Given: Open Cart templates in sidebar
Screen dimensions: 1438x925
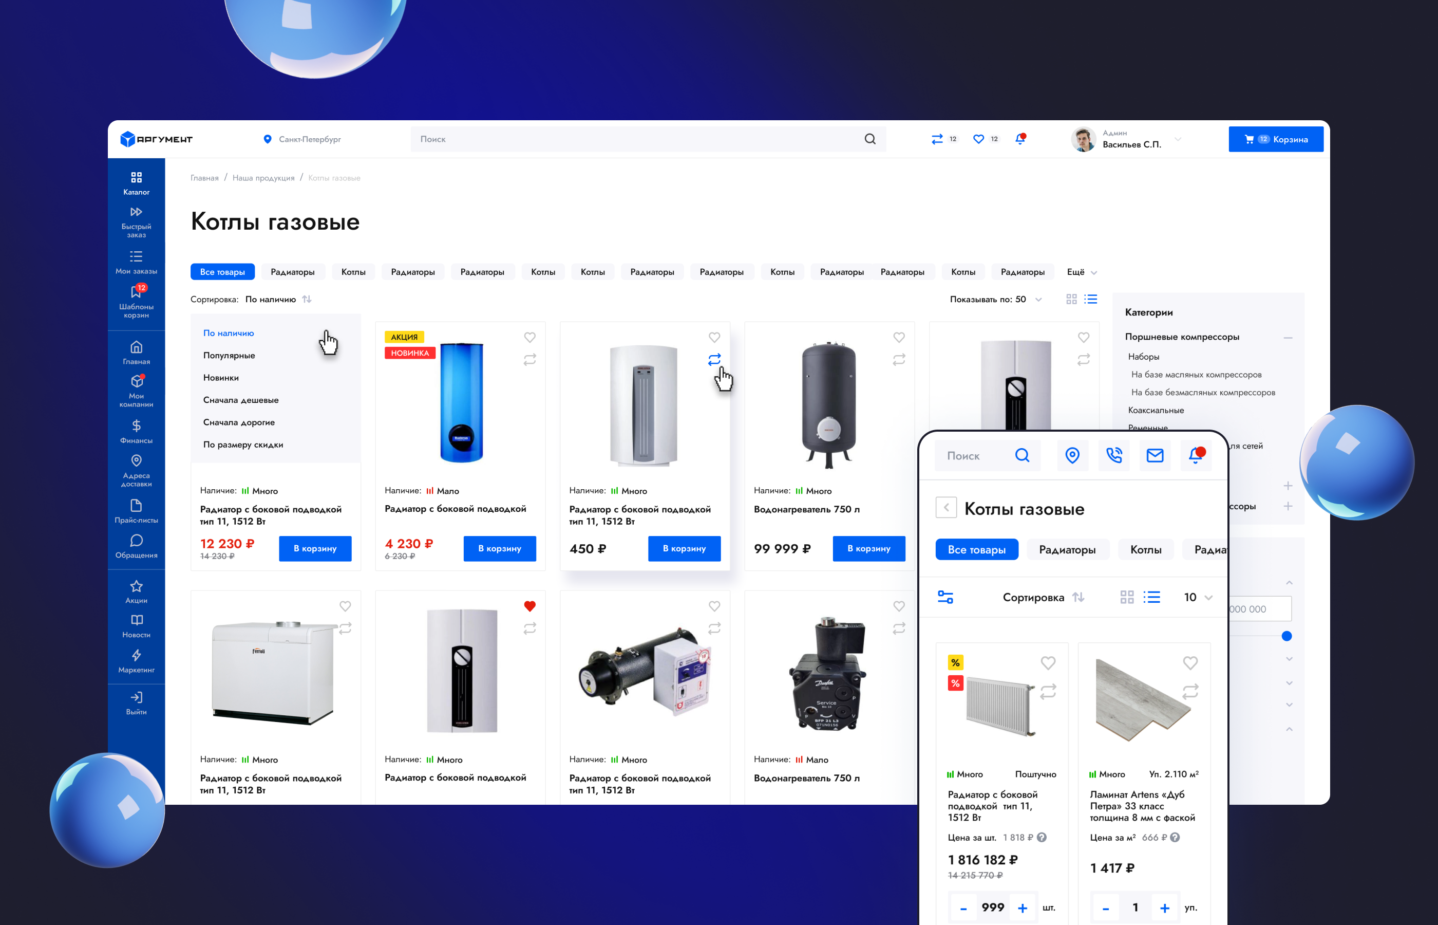Looking at the screenshot, I should 136,301.
